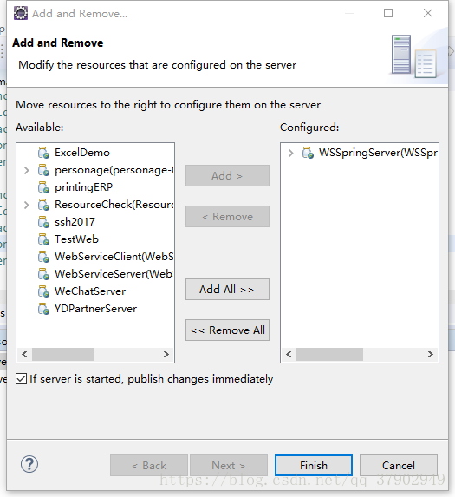The height and width of the screenshot is (497, 455).
Task: Click Available list scroll right arrow
Action: click(x=166, y=355)
